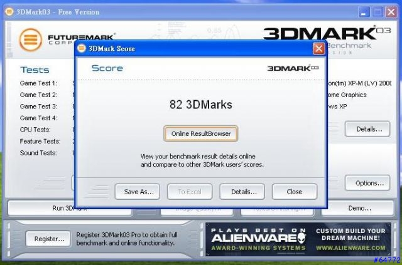The height and width of the screenshot is (265, 402).
Task: Click the "Game Test 3:" label
Action: [x=38, y=107]
